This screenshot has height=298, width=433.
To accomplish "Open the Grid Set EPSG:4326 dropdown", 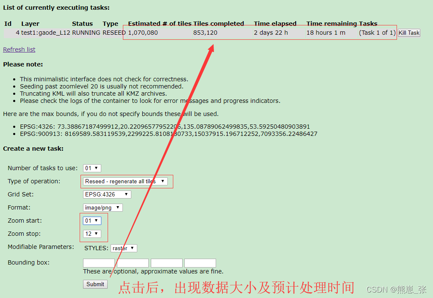I will pyautogui.click(x=107, y=194).
